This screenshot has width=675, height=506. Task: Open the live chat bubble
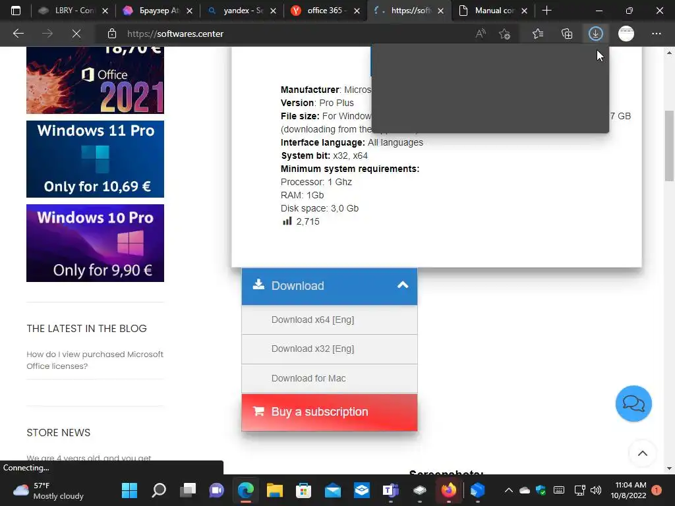coord(633,404)
